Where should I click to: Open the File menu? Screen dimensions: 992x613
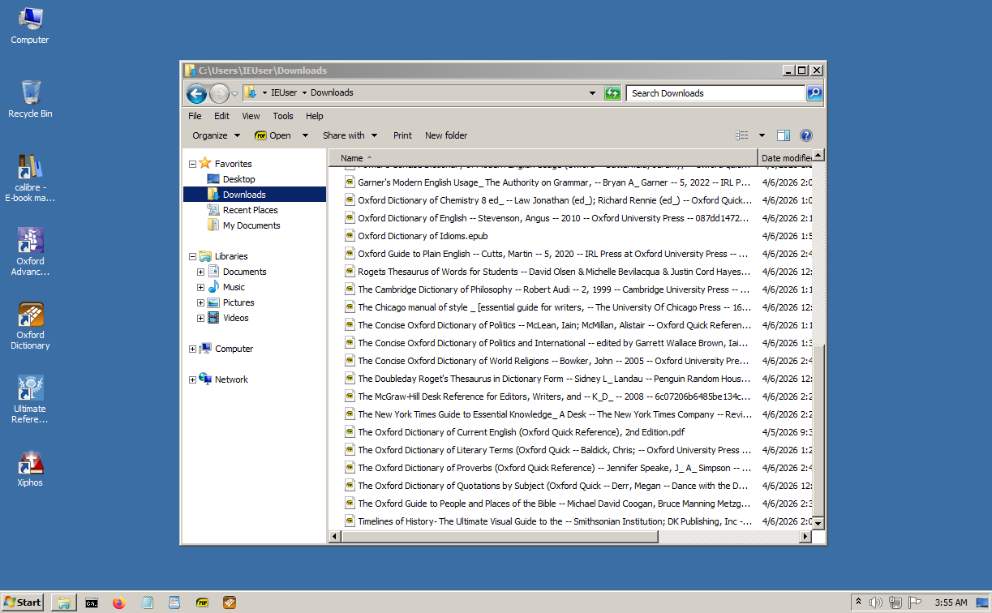pos(195,116)
